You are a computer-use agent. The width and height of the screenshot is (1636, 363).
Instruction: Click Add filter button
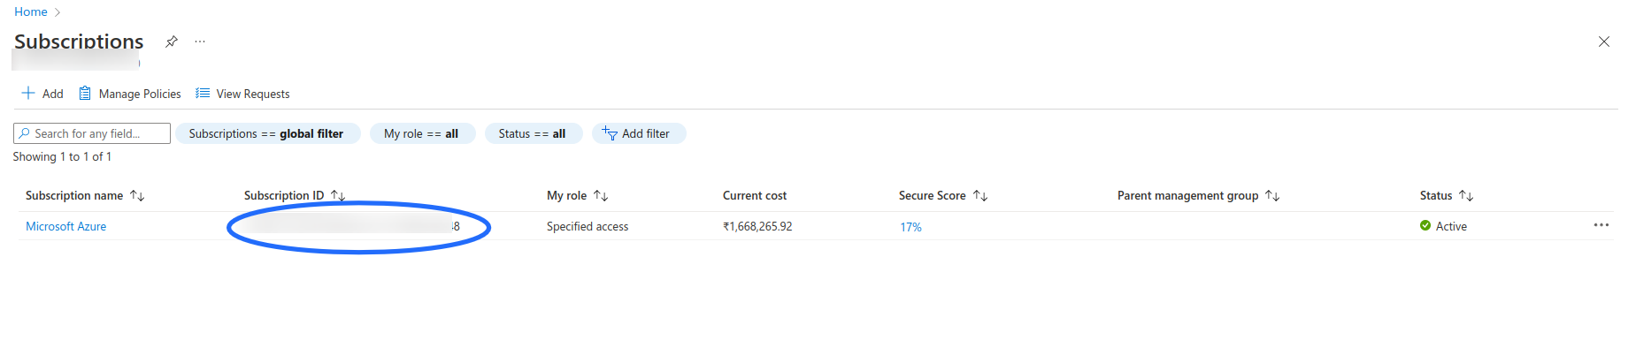637,133
